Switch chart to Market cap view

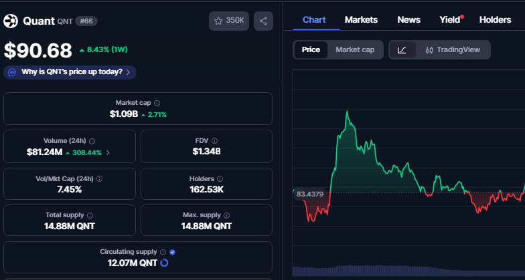pyautogui.click(x=355, y=49)
